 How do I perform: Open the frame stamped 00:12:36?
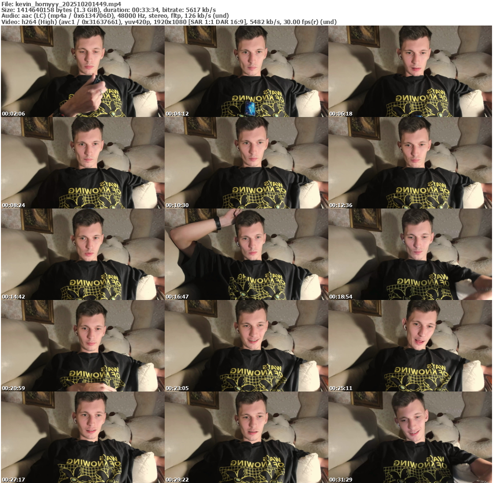point(410,163)
